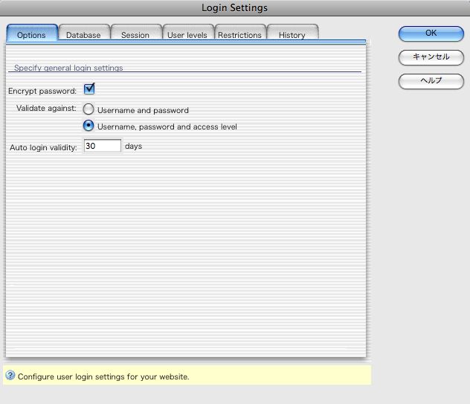Click the 'Encrypt password:' label text
The height and width of the screenshot is (404, 470).
(x=42, y=91)
